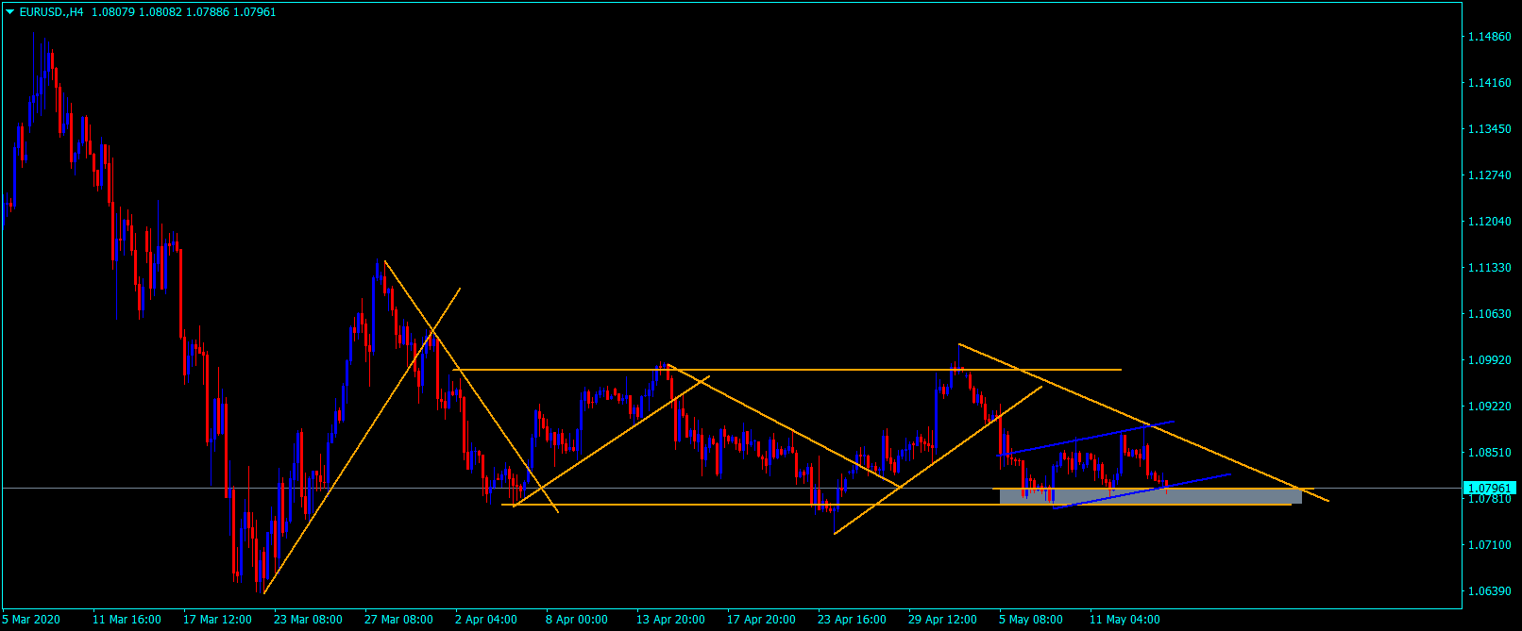Click price level 1.13450 on scale
Screen dimensions: 1522x631
[1488, 129]
